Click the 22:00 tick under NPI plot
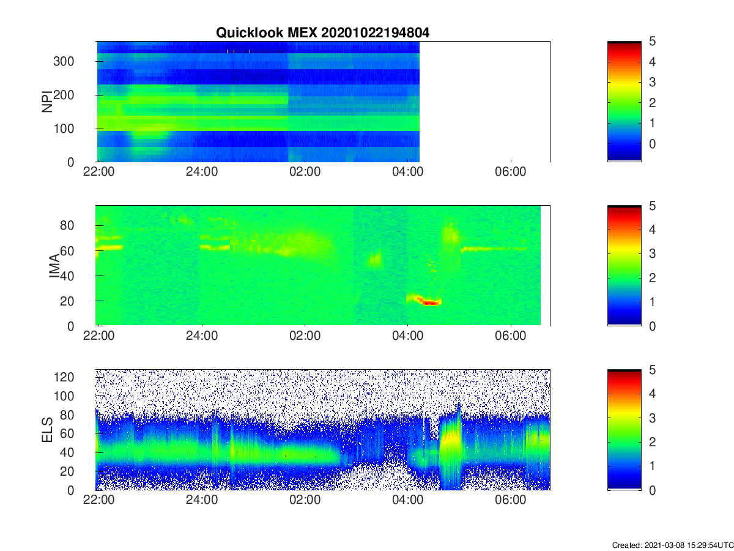 pos(98,172)
